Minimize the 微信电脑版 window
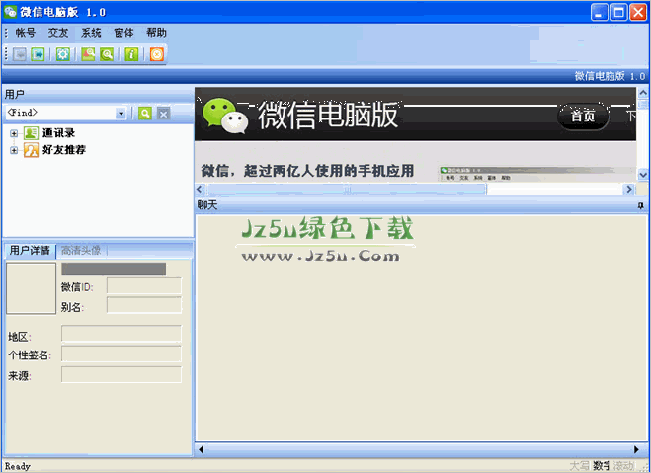The height and width of the screenshot is (473, 651). tap(599, 12)
